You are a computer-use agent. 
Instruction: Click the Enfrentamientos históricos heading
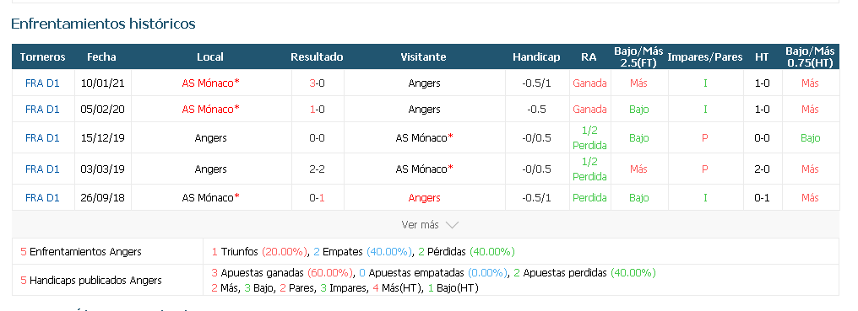103,24
